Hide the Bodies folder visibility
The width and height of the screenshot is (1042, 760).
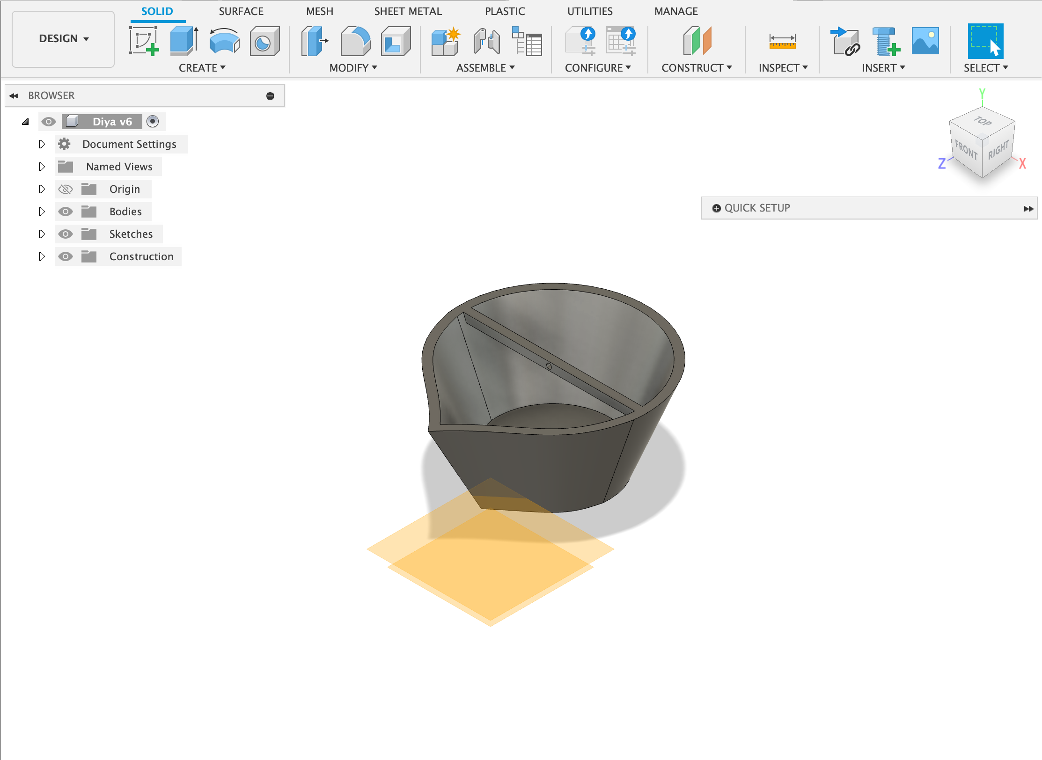pyautogui.click(x=66, y=212)
